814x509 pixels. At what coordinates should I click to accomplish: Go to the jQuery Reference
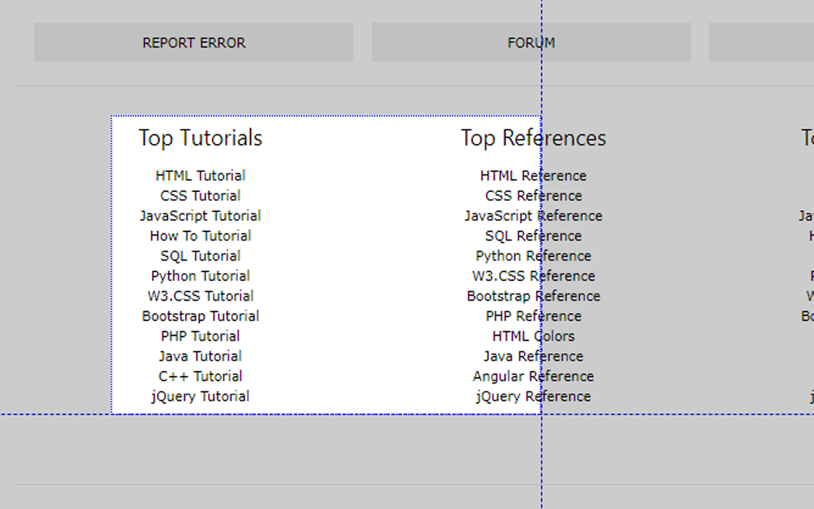point(534,396)
